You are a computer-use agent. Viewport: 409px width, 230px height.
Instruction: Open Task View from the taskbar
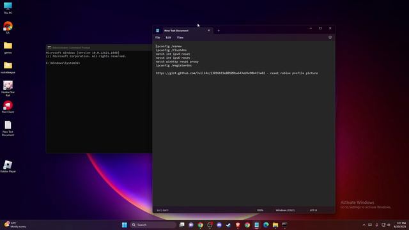click(x=181, y=225)
